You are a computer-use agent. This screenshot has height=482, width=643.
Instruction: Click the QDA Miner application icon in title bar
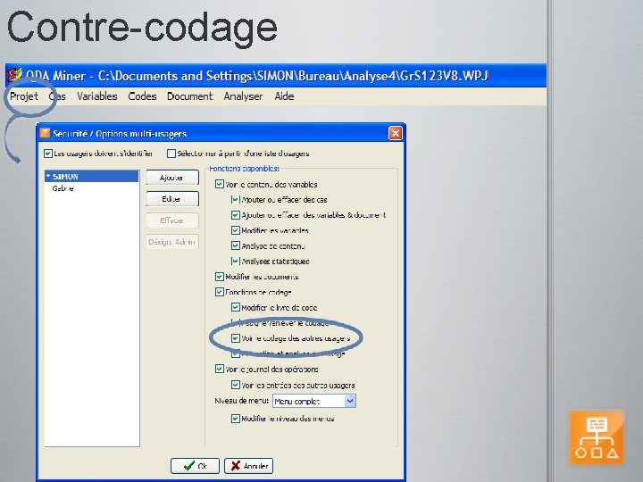tap(15, 75)
